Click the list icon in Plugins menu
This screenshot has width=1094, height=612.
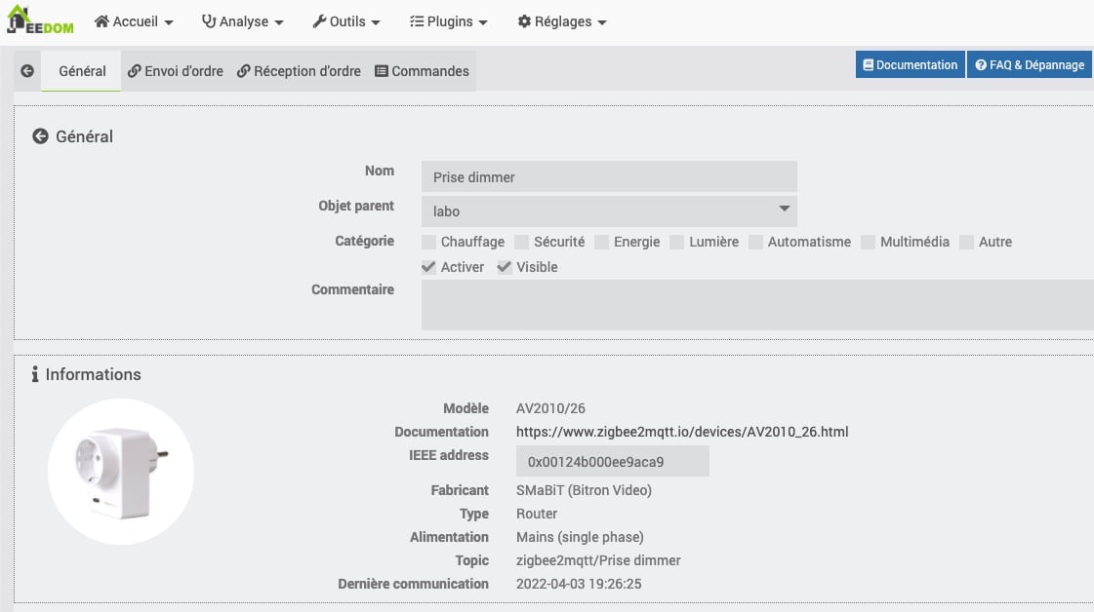(417, 21)
